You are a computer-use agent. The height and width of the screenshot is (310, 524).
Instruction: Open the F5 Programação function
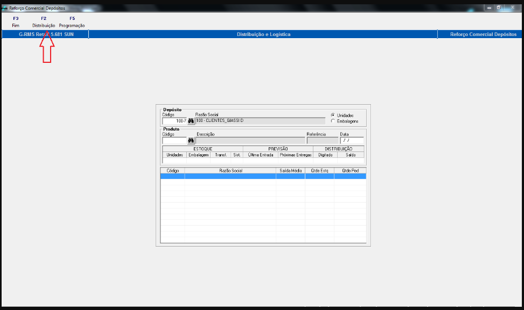tap(72, 22)
